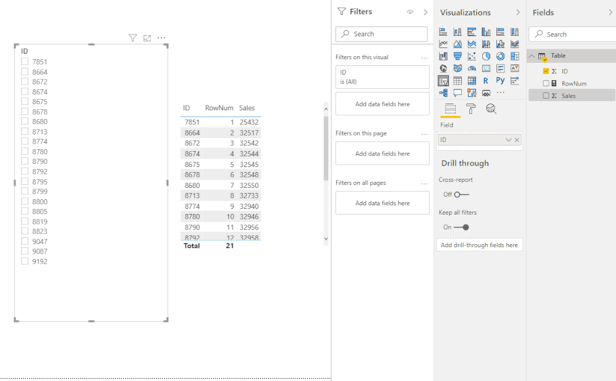Check the Sales field checkbox
This screenshot has width=616, height=381.
tap(546, 96)
